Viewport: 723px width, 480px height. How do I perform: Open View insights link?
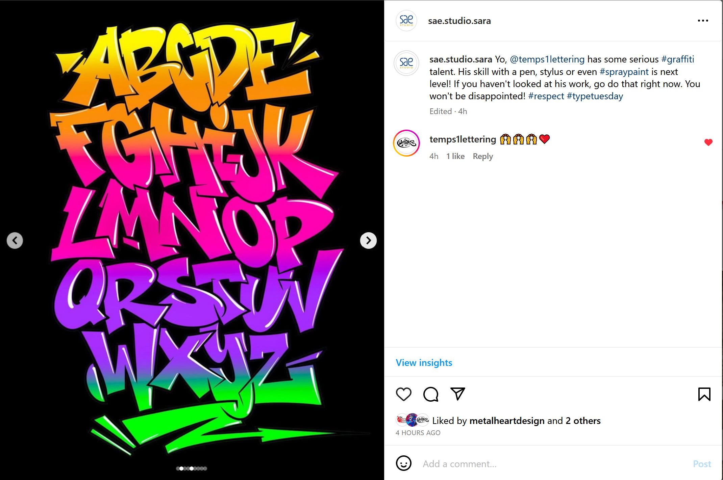[424, 363]
